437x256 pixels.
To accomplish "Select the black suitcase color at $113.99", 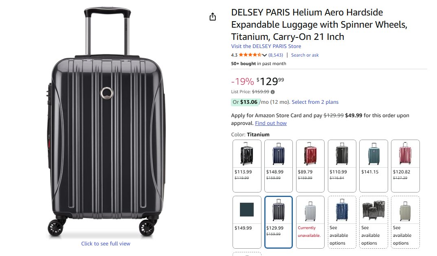I will point(247,166).
